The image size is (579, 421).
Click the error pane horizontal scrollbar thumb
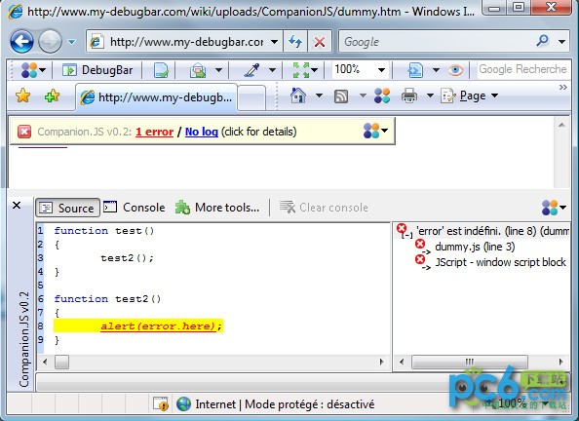[469, 362]
